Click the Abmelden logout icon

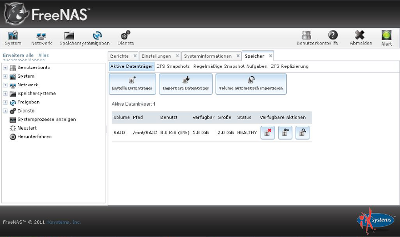tap(359, 35)
